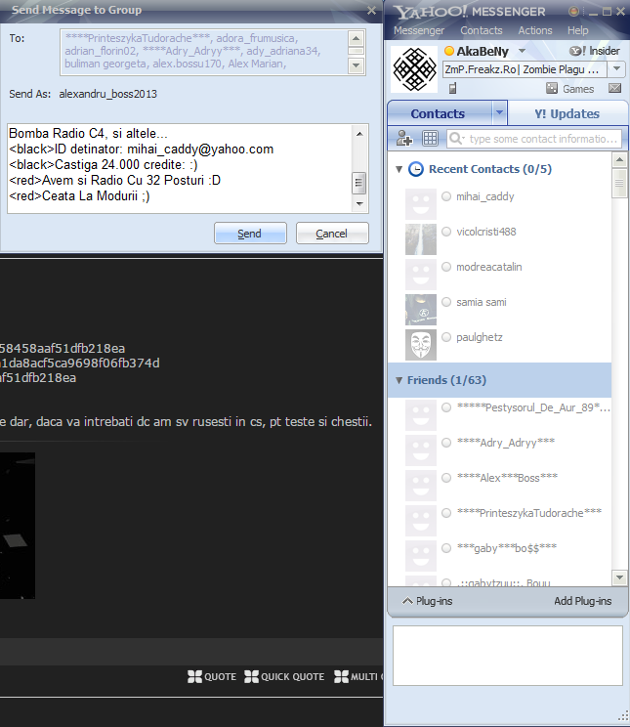Open Games icon in Yahoo Messenger
The width and height of the screenshot is (630, 727).
click(x=570, y=89)
